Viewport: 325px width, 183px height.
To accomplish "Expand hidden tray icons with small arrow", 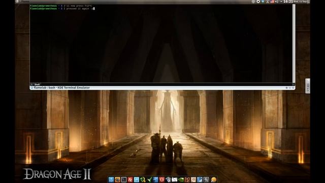I will coord(281,2).
